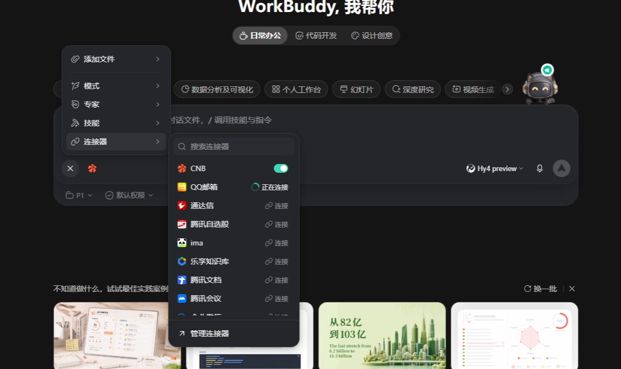This screenshot has height=369, width=621.
Task: Select the 日常办公 tab
Action: pos(260,36)
